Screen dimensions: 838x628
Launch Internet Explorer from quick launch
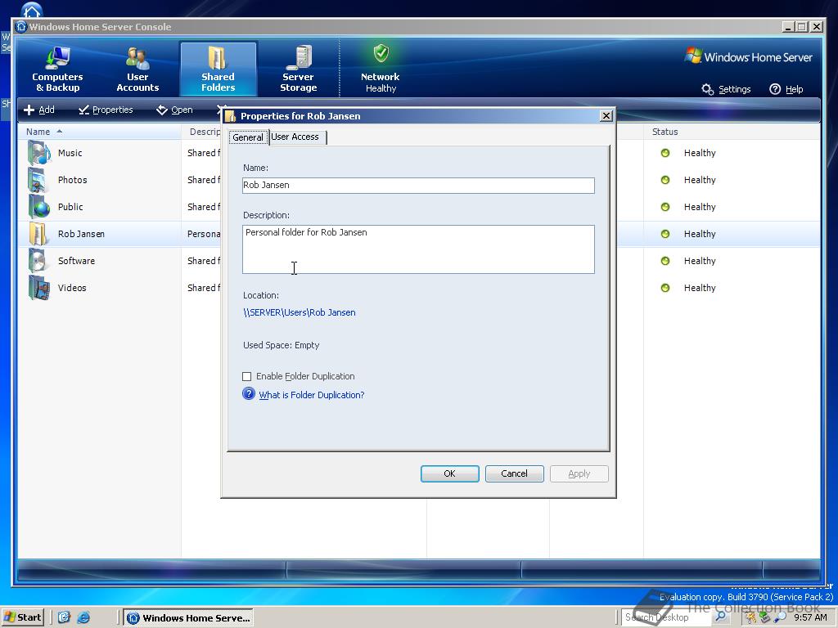coord(83,617)
